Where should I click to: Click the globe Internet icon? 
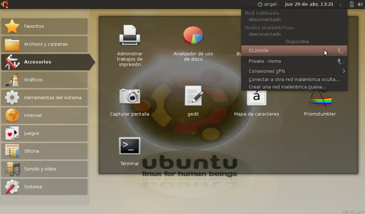12,116
